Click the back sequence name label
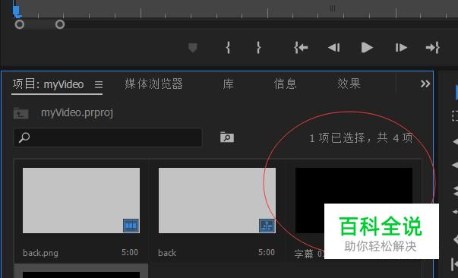The height and width of the screenshot is (278, 458). (x=167, y=253)
